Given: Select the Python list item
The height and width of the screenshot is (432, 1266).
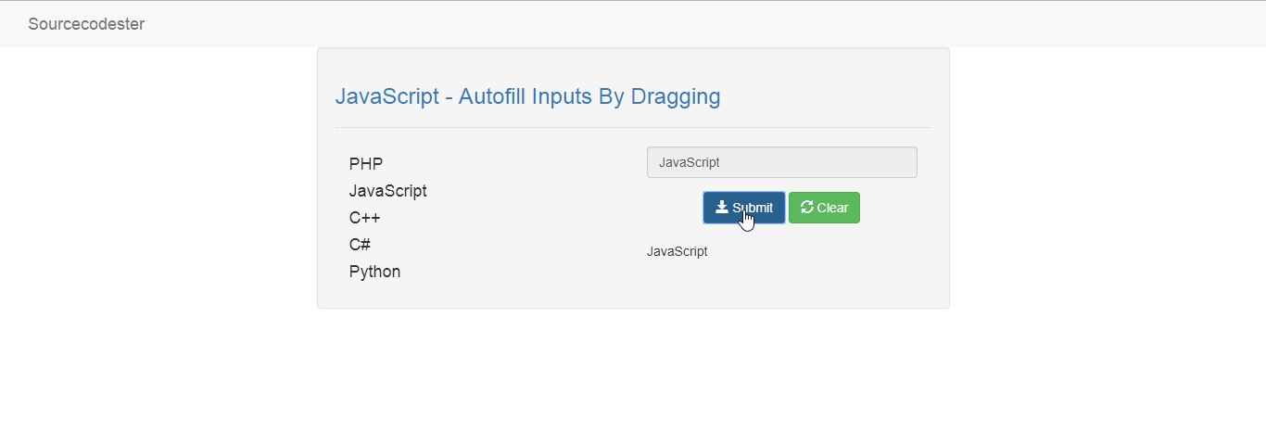Looking at the screenshot, I should pyautogui.click(x=375, y=272).
